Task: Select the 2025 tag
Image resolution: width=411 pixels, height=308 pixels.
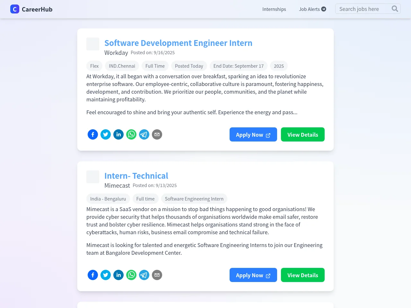Action: coord(279,66)
